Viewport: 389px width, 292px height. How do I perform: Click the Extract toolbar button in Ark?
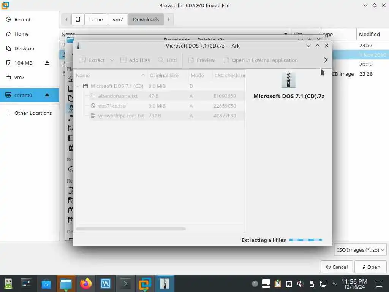pos(92,60)
